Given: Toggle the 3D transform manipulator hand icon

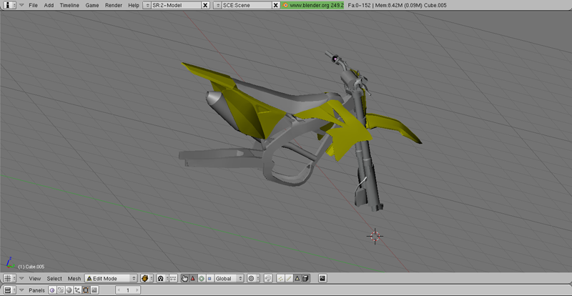Looking at the screenshot, I should (184, 278).
